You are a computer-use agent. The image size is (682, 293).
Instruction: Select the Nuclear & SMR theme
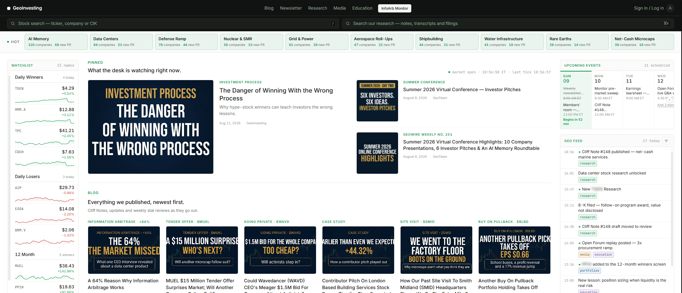point(251,42)
